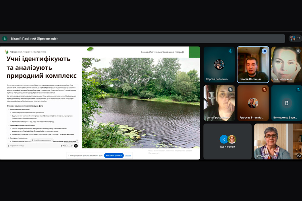Click 'Віталій Пасічний (Презентація)' presentation label
This screenshot has height=201, width=302.
click(x=34, y=39)
